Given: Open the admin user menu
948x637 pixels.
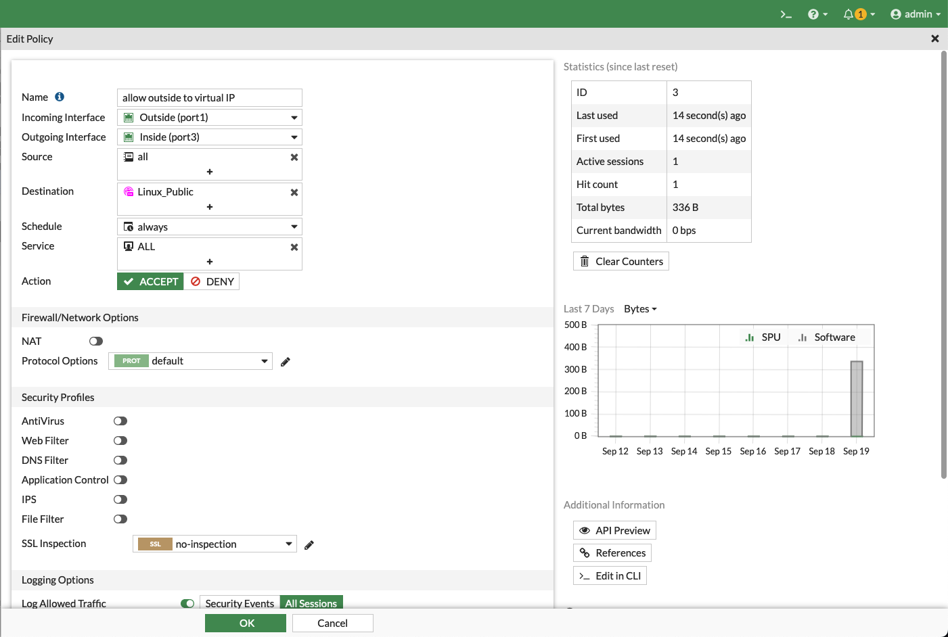Looking at the screenshot, I should click(916, 14).
